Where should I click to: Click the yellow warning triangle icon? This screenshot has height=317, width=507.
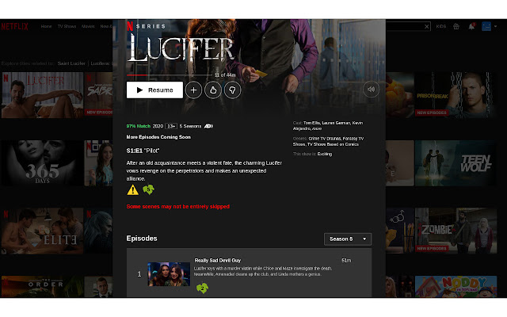coord(132,189)
